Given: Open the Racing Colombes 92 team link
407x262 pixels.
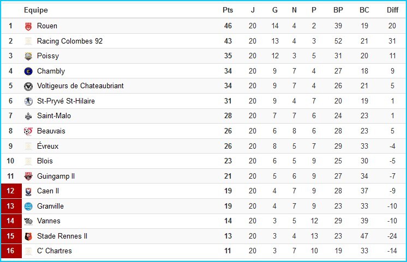Looking at the screenshot, I should tap(69, 41).
